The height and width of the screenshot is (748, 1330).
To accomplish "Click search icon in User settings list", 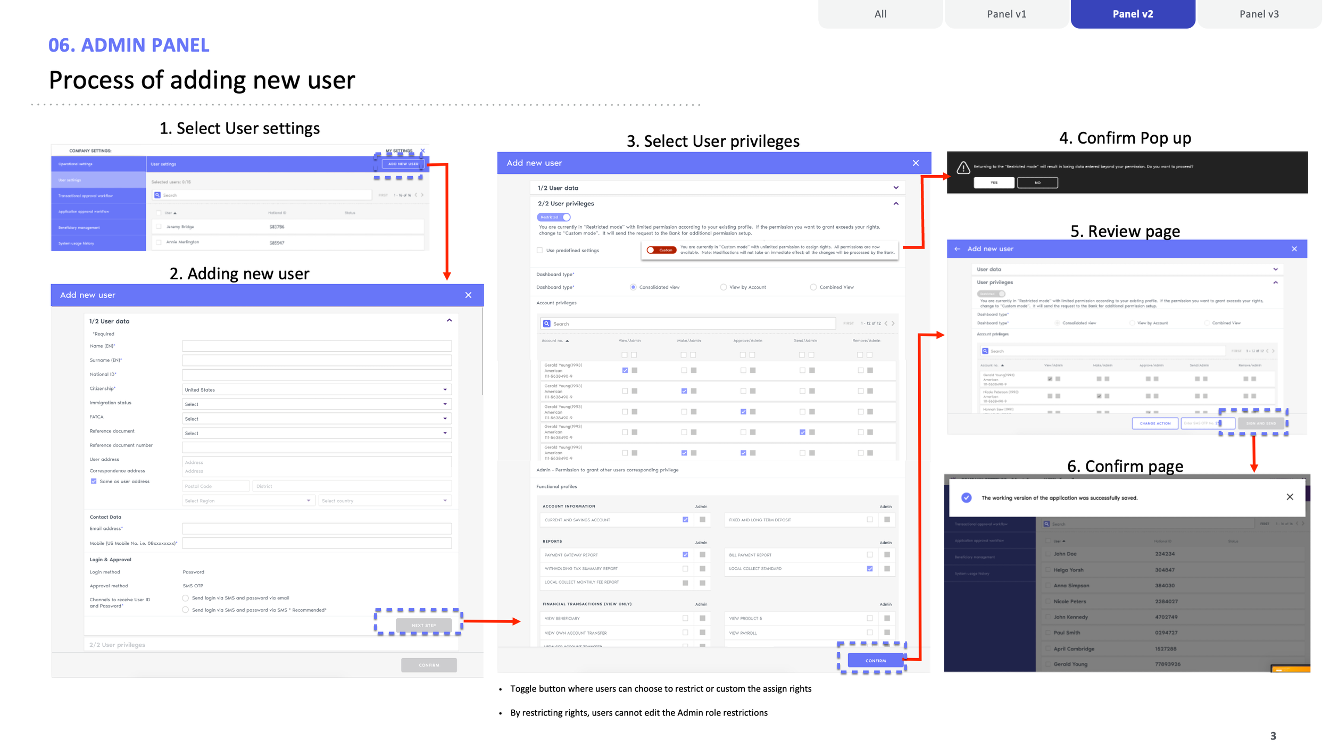I will 157,195.
